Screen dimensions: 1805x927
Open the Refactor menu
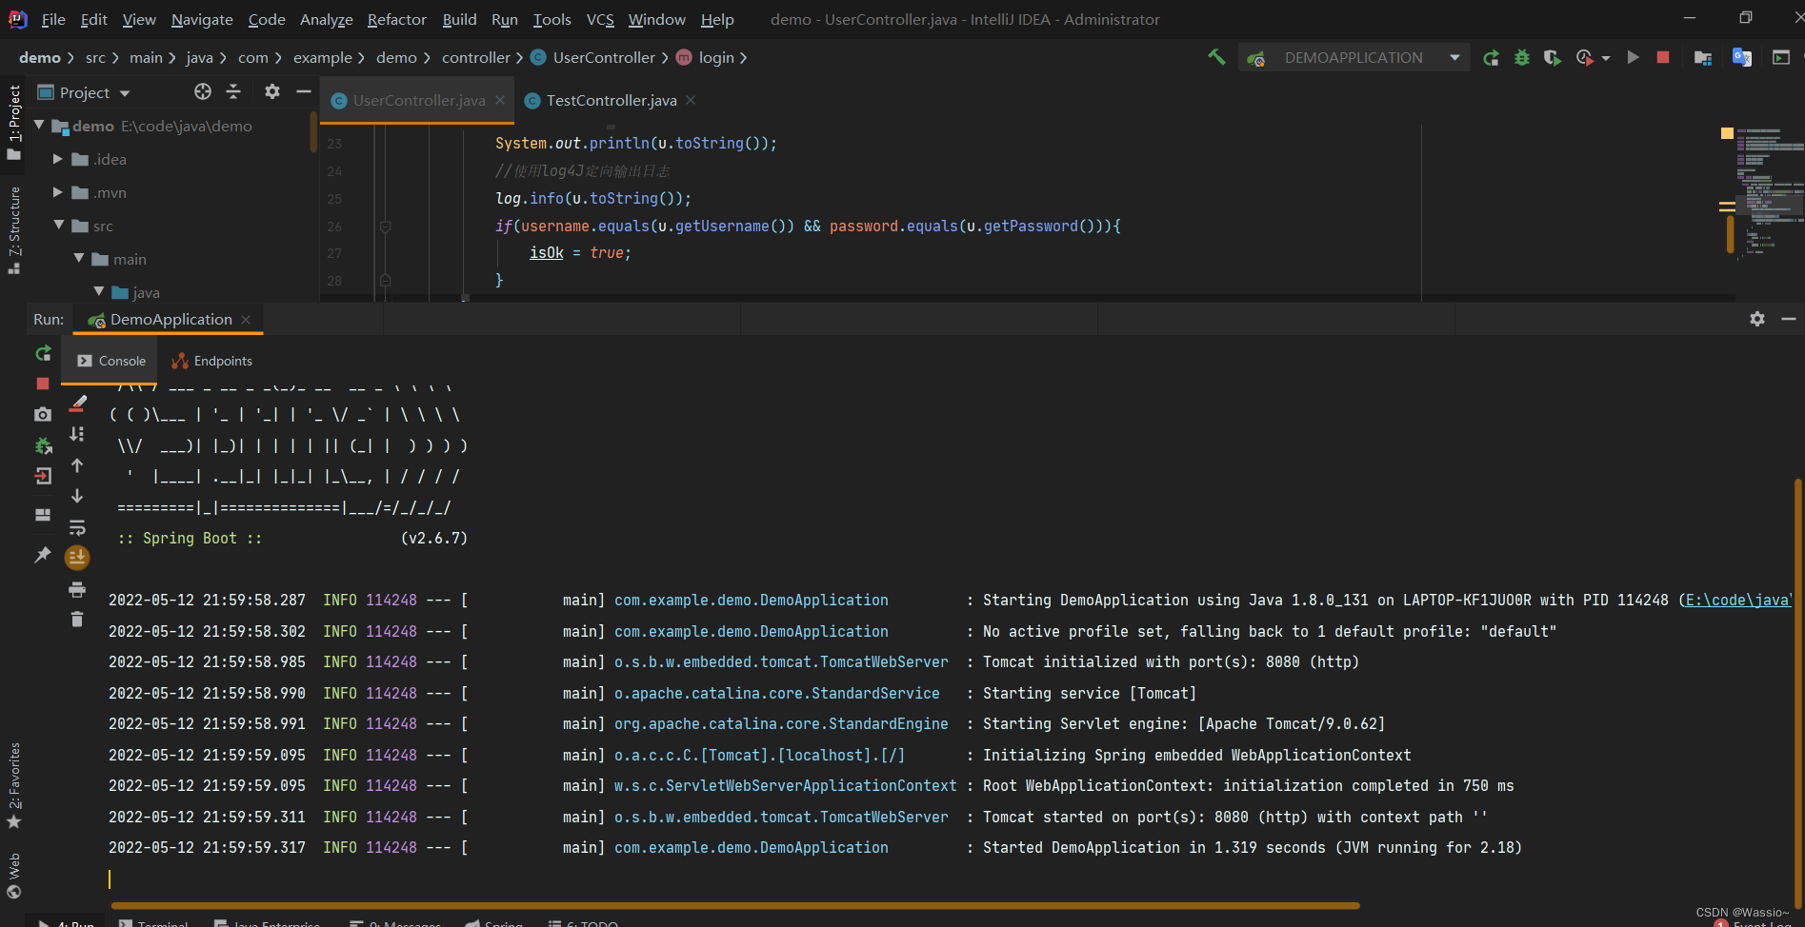click(x=396, y=19)
